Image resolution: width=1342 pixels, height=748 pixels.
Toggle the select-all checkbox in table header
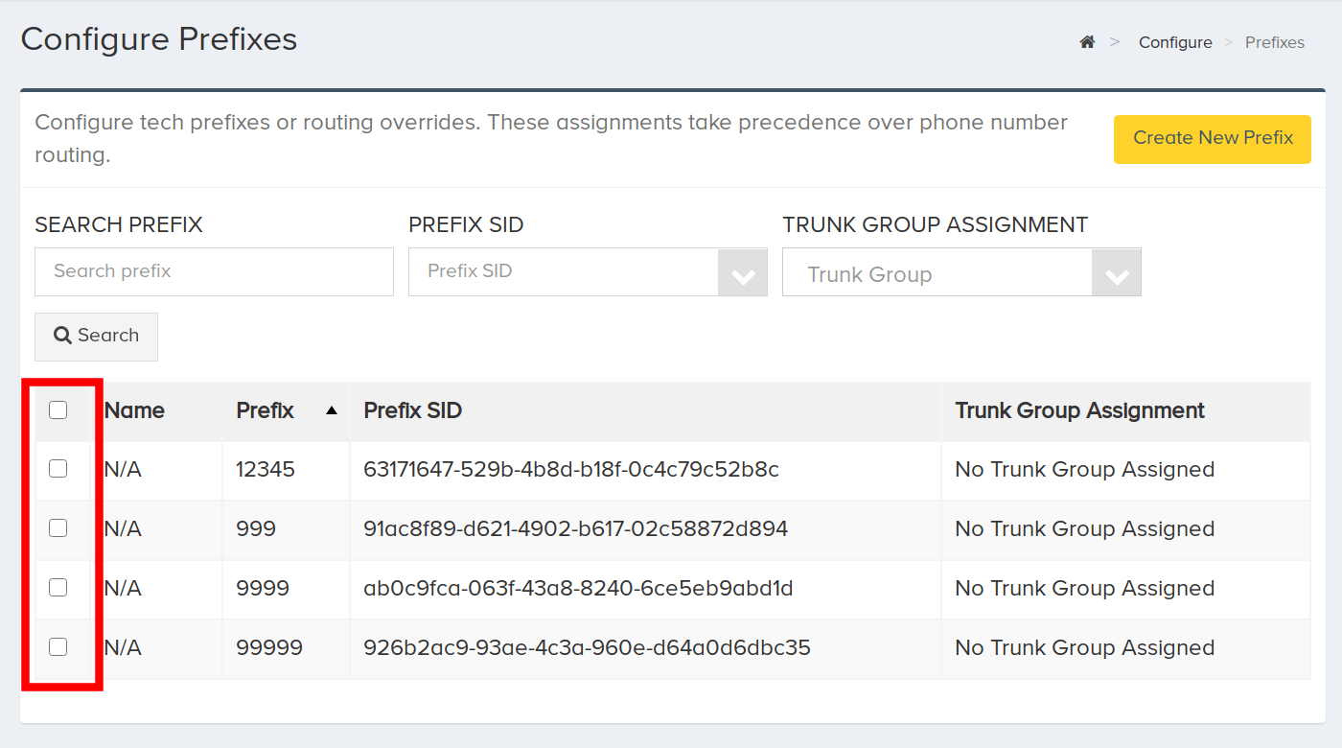58,410
